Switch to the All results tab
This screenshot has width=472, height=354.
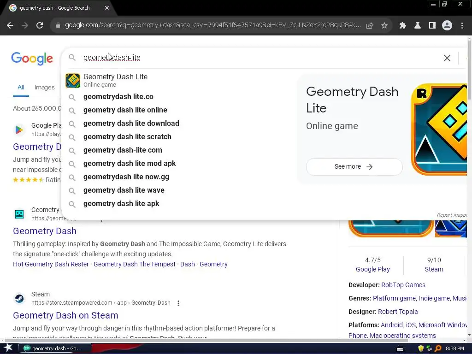click(21, 87)
